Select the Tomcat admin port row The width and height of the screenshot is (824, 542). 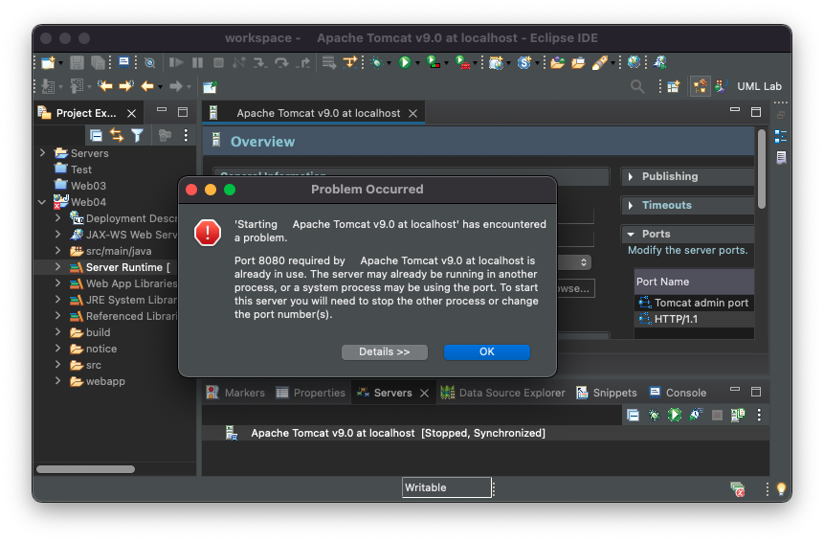[694, 303]
